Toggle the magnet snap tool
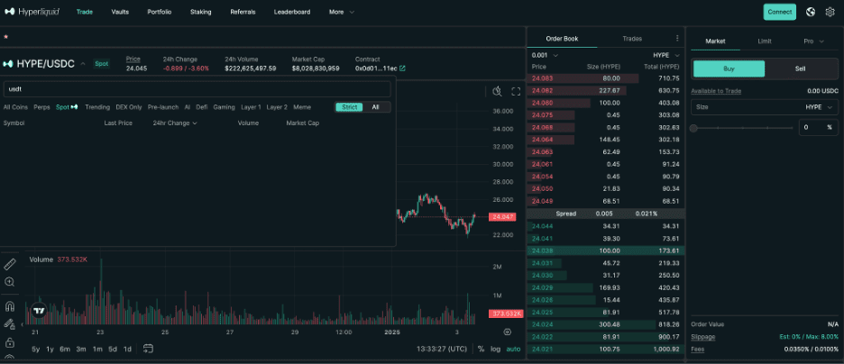Screen dimensions: 844x364 tap(10, 307)
